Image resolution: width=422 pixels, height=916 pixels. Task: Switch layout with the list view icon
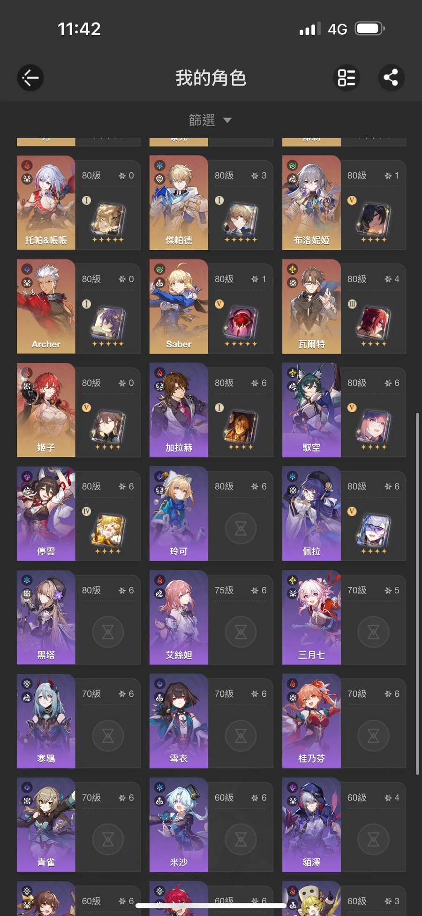click(x=347, y=77)
